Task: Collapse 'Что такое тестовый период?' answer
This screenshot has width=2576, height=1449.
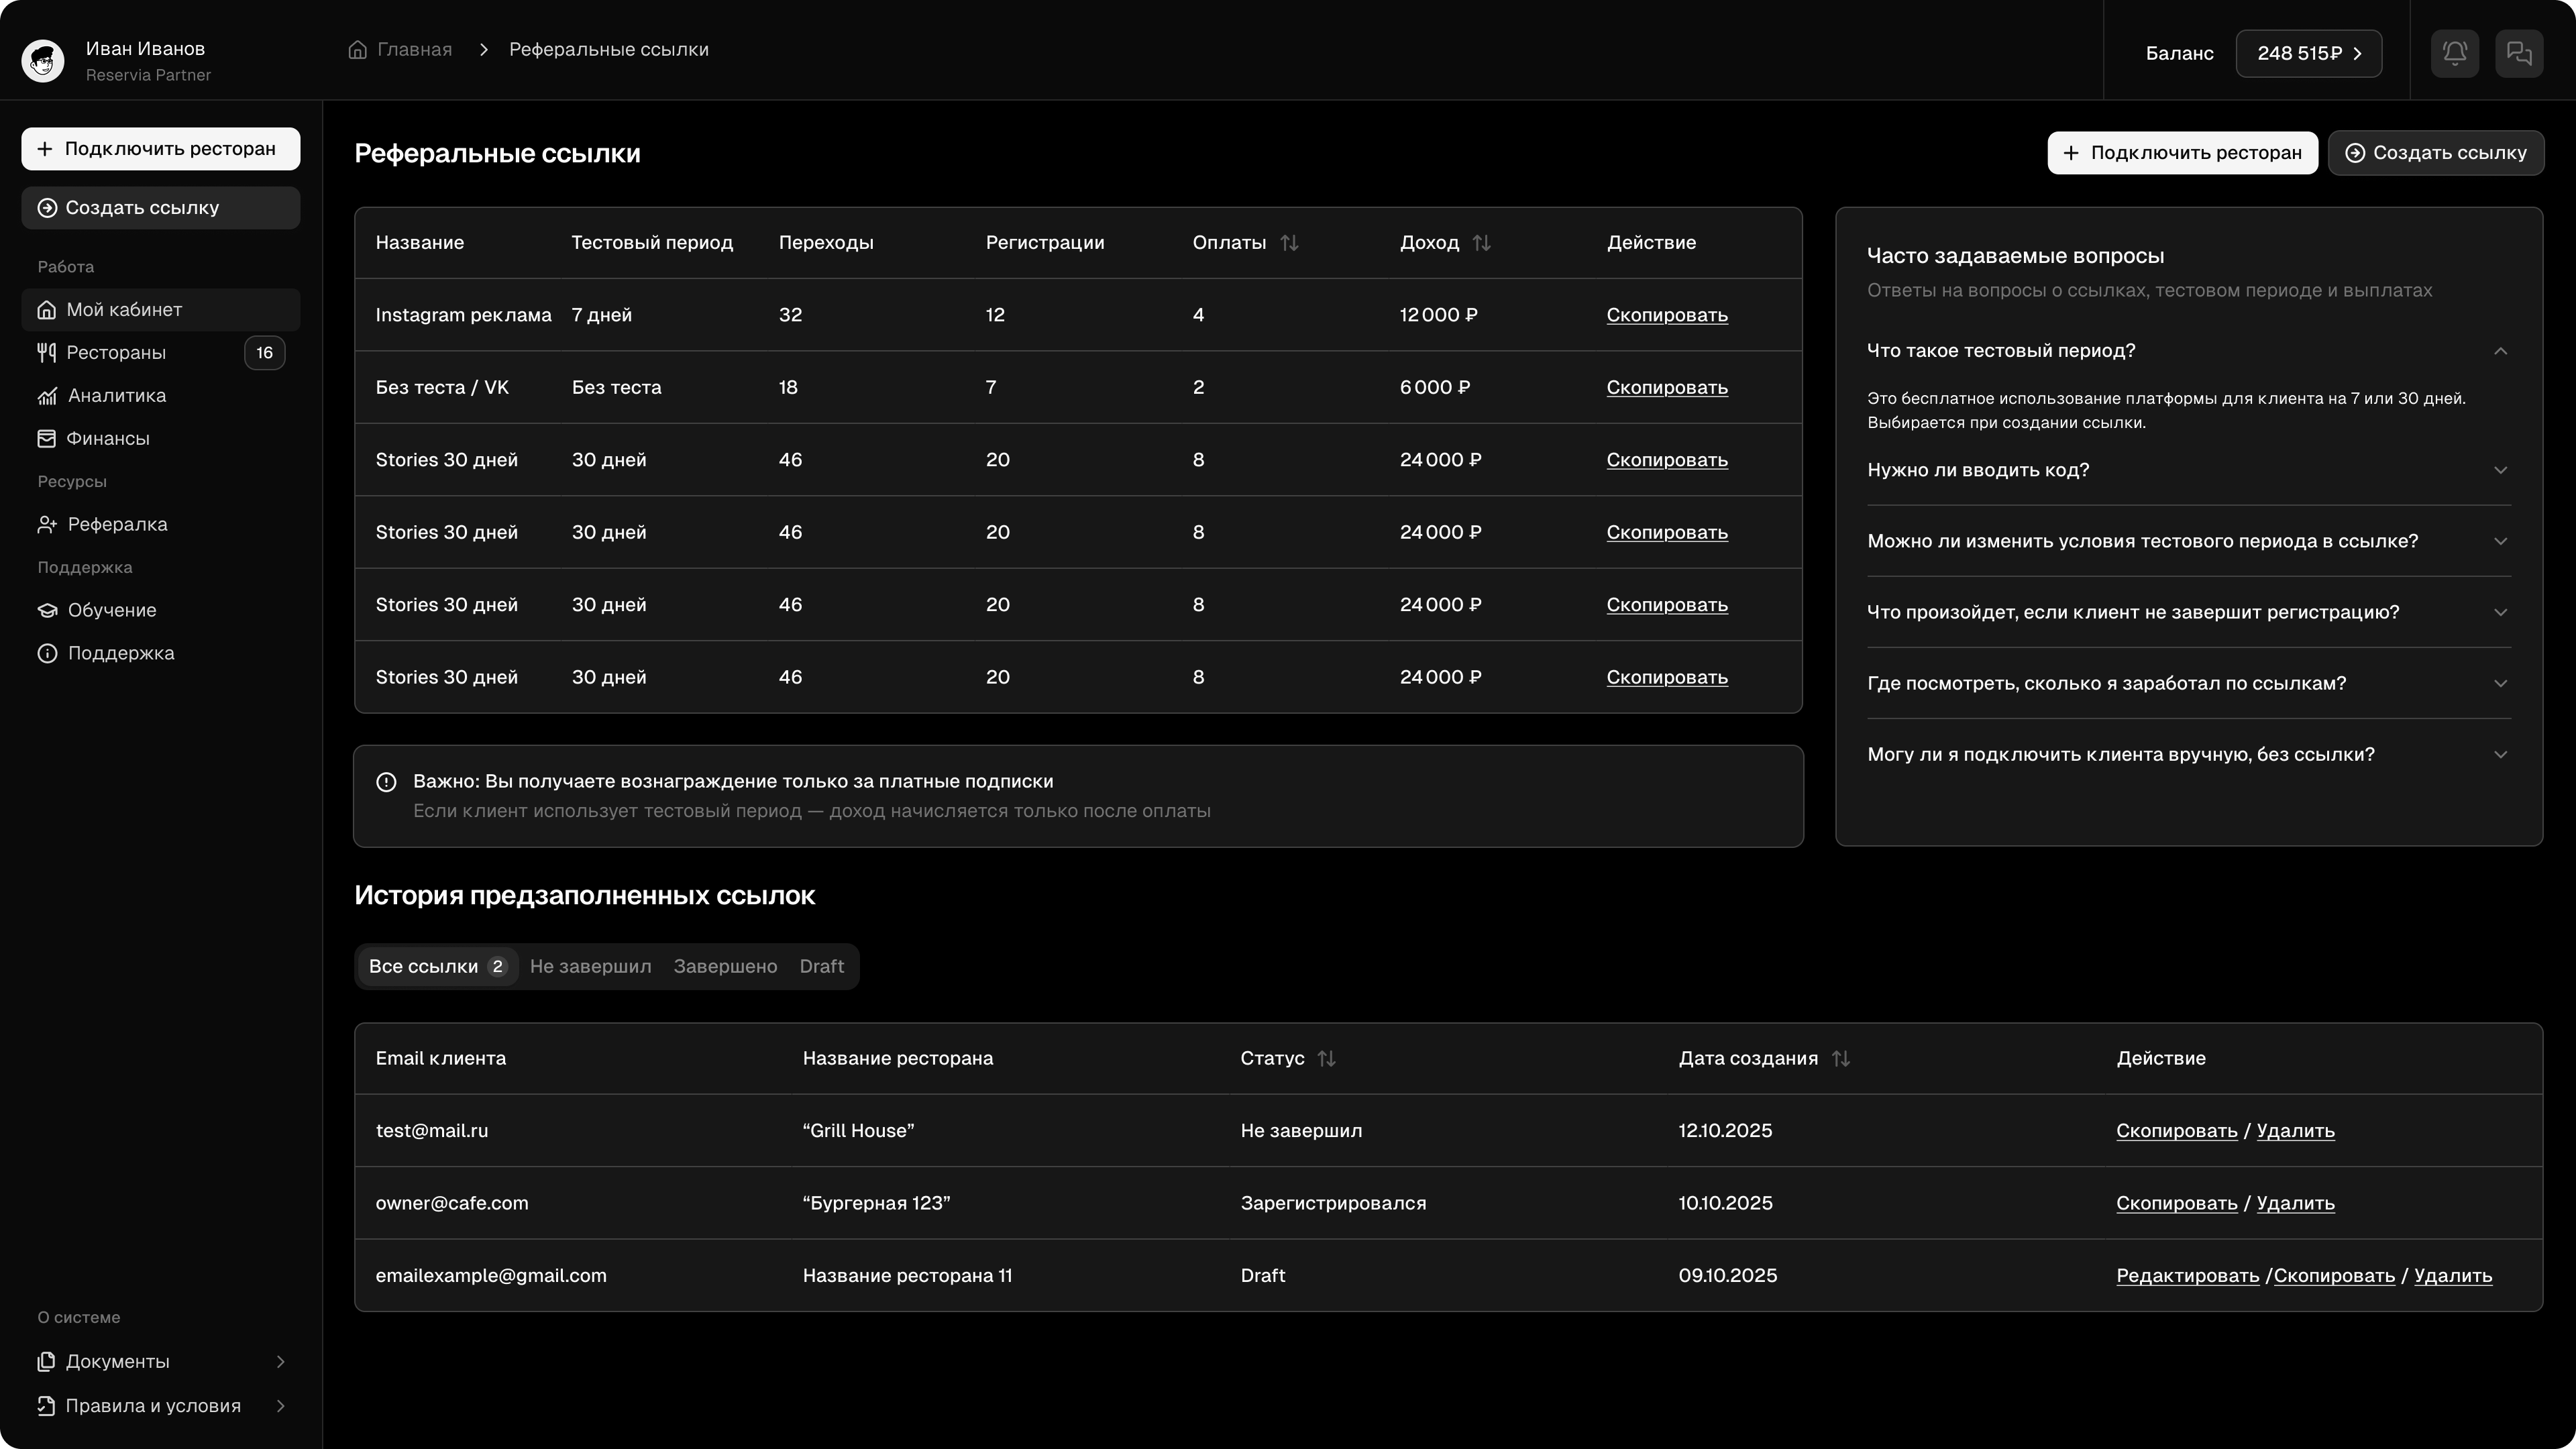Action: [2500, 351]
